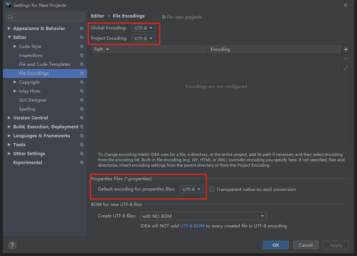Open the UTF-8 BOM link
Screen dimensions: 357x256
click(192, 226)
